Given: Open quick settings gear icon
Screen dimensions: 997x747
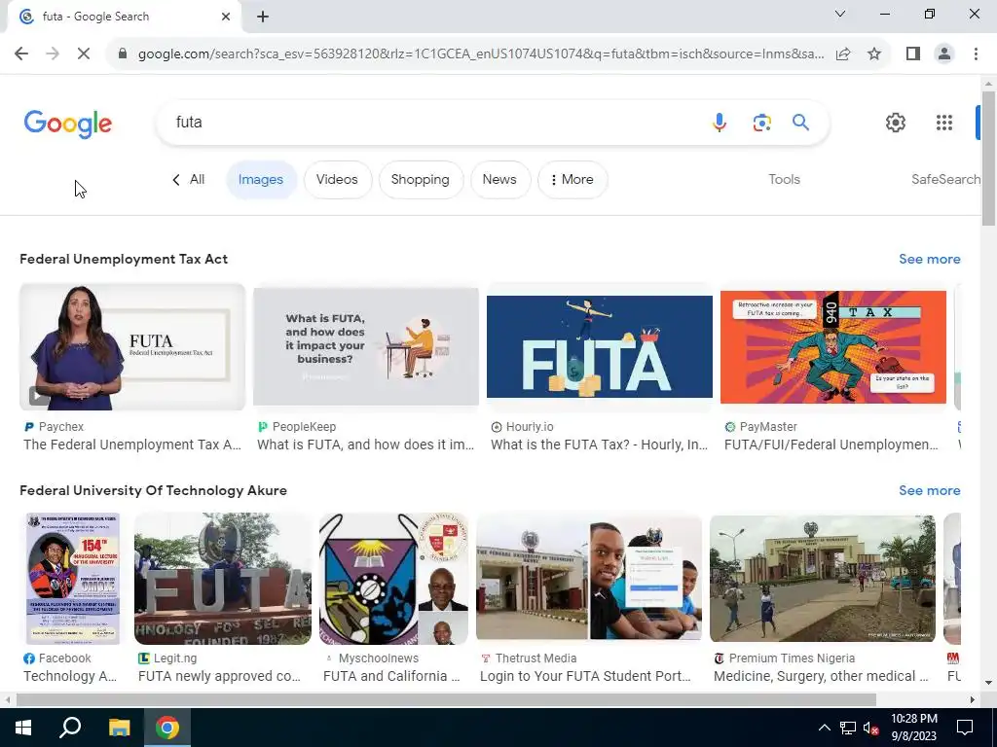Looking at the screenshot, I should point(896,123).
